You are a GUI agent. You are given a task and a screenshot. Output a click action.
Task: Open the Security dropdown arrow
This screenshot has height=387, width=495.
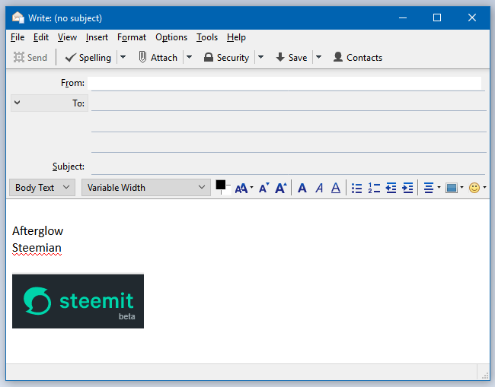point(260,57)
